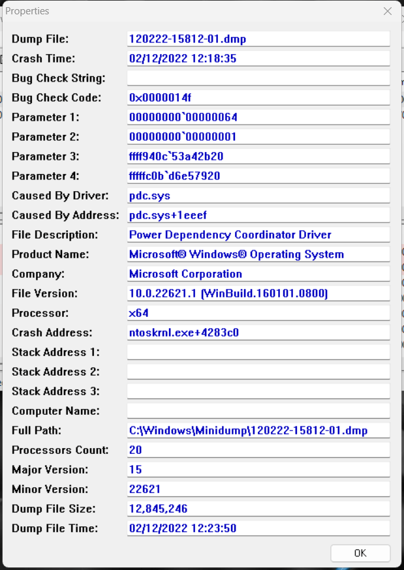The height and width of the screenshot is (570, 404).
Task: Select Processor value x64
Action: click(138, 313)
